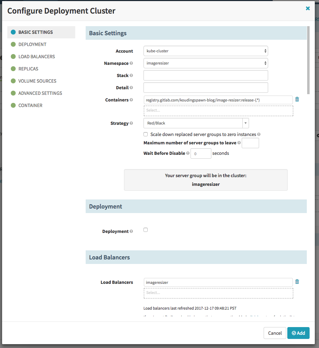
Task: Click help icon next to Namespace
Action: coord(131,63)
